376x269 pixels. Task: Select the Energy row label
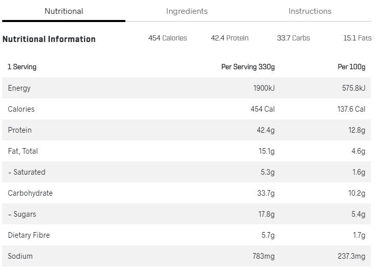pyautogui.click(x=19, y=88)
